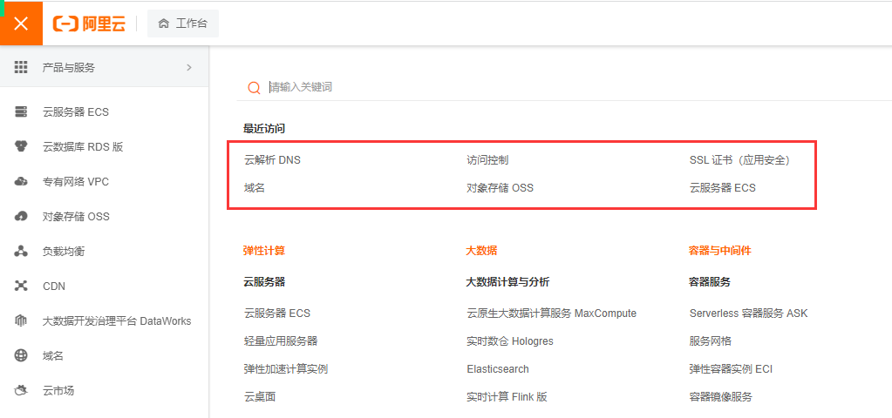This screenshot has height=418, width=892.
Task: Click the 云市场 marketplace icon
Action: click(21, 391)
